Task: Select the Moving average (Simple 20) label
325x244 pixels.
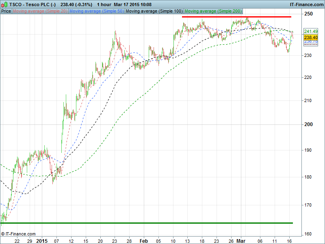Action: 40,11
